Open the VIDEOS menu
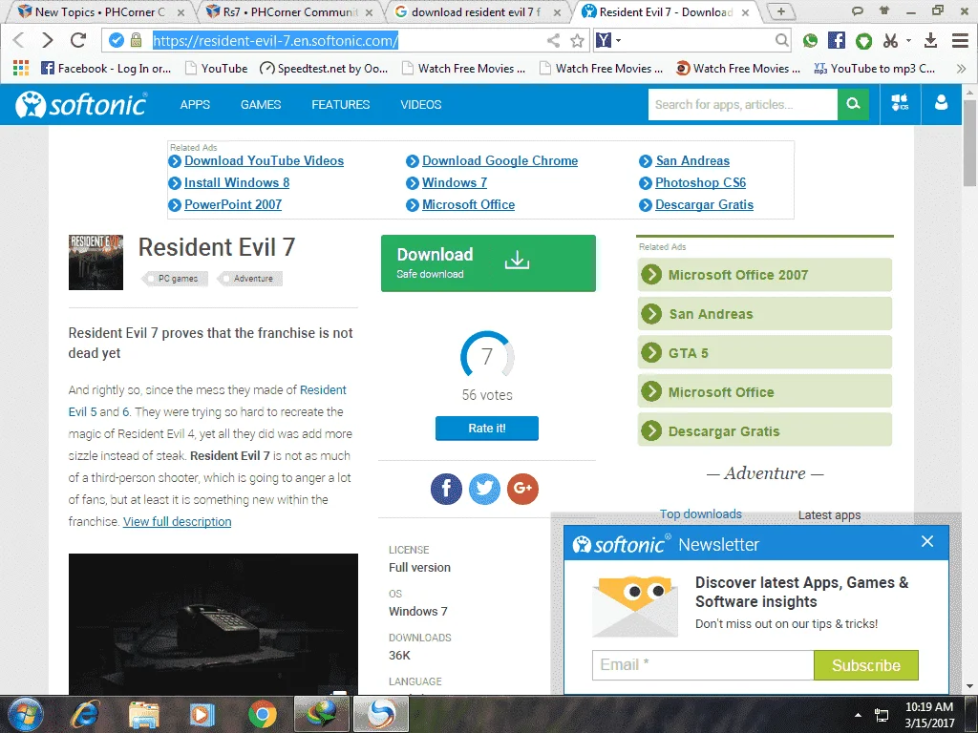The width and height of the screenshot is (978, 733). coord(421,105)
